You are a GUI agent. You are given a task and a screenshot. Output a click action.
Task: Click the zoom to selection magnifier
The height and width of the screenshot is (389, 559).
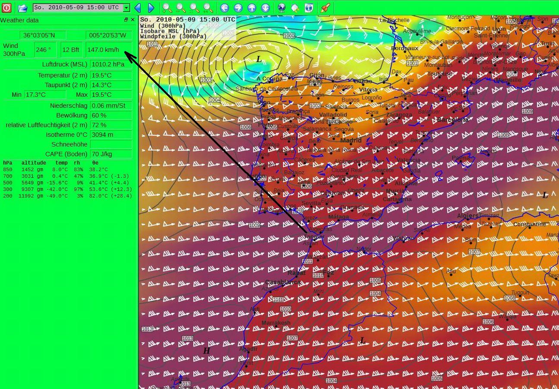tap(195, 8)
